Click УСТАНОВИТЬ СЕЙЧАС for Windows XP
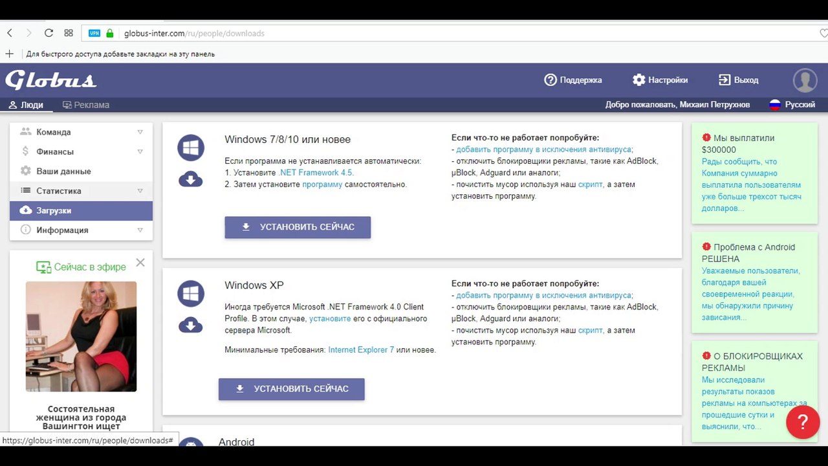Viewport: 828px width, 466px height. coord(292,389)
